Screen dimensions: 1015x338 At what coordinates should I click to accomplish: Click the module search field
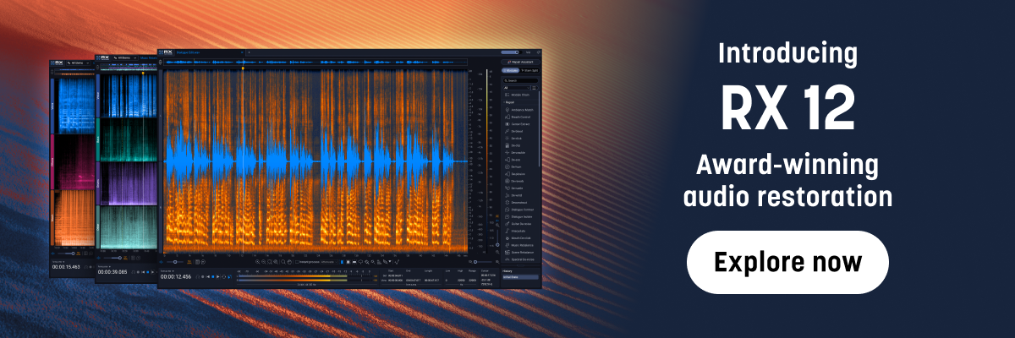point(518,80)
